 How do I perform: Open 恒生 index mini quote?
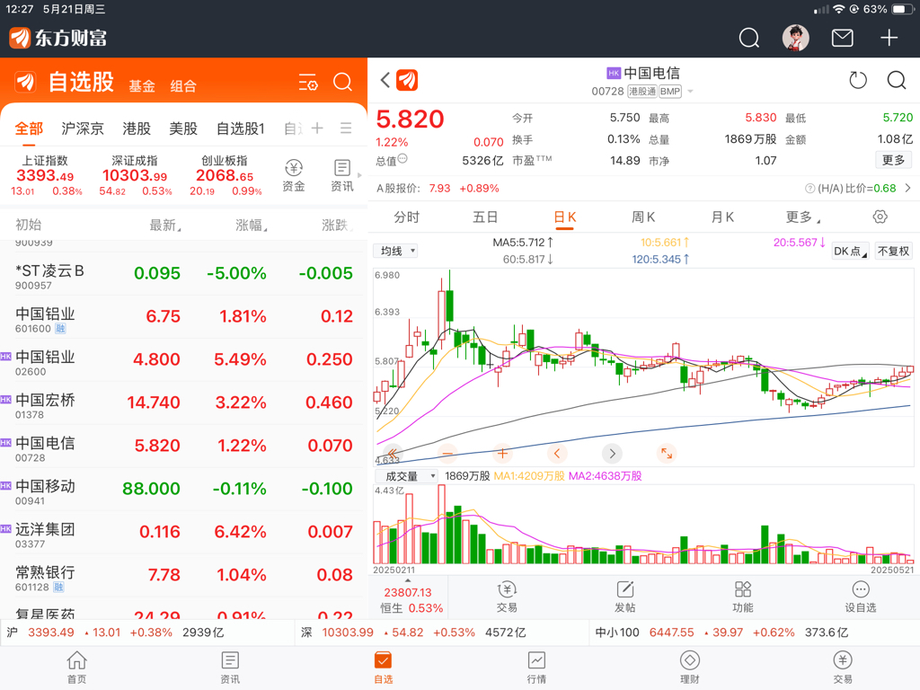click(408, 599)
